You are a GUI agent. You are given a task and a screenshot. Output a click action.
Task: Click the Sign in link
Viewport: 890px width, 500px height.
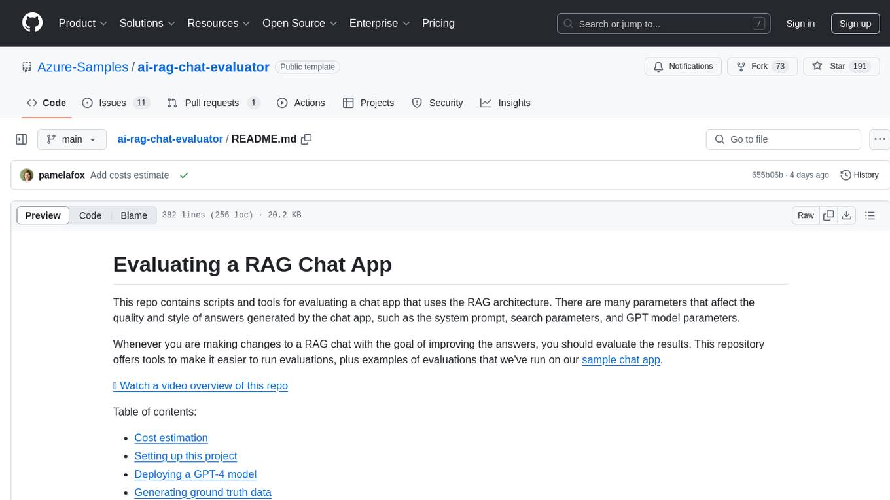tap(800, 24)
